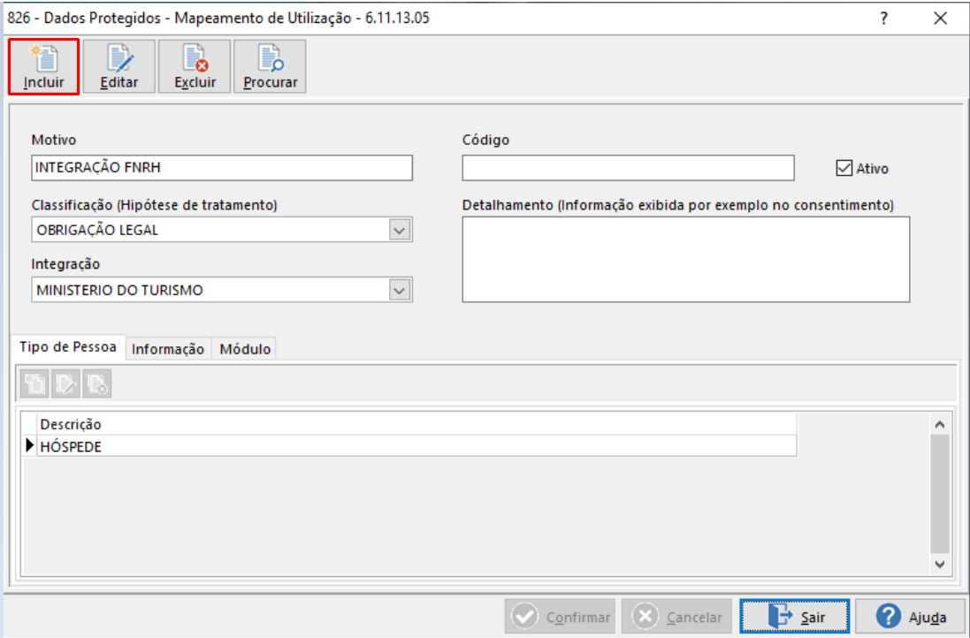Click the MINISTERIO DO TURISMO combo box text
The width and height of the screenshot is (970, 638).
[x=120, y=290]
